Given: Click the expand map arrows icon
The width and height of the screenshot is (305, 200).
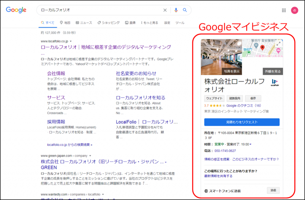Looking at the screenshot, I should point(278,44).
